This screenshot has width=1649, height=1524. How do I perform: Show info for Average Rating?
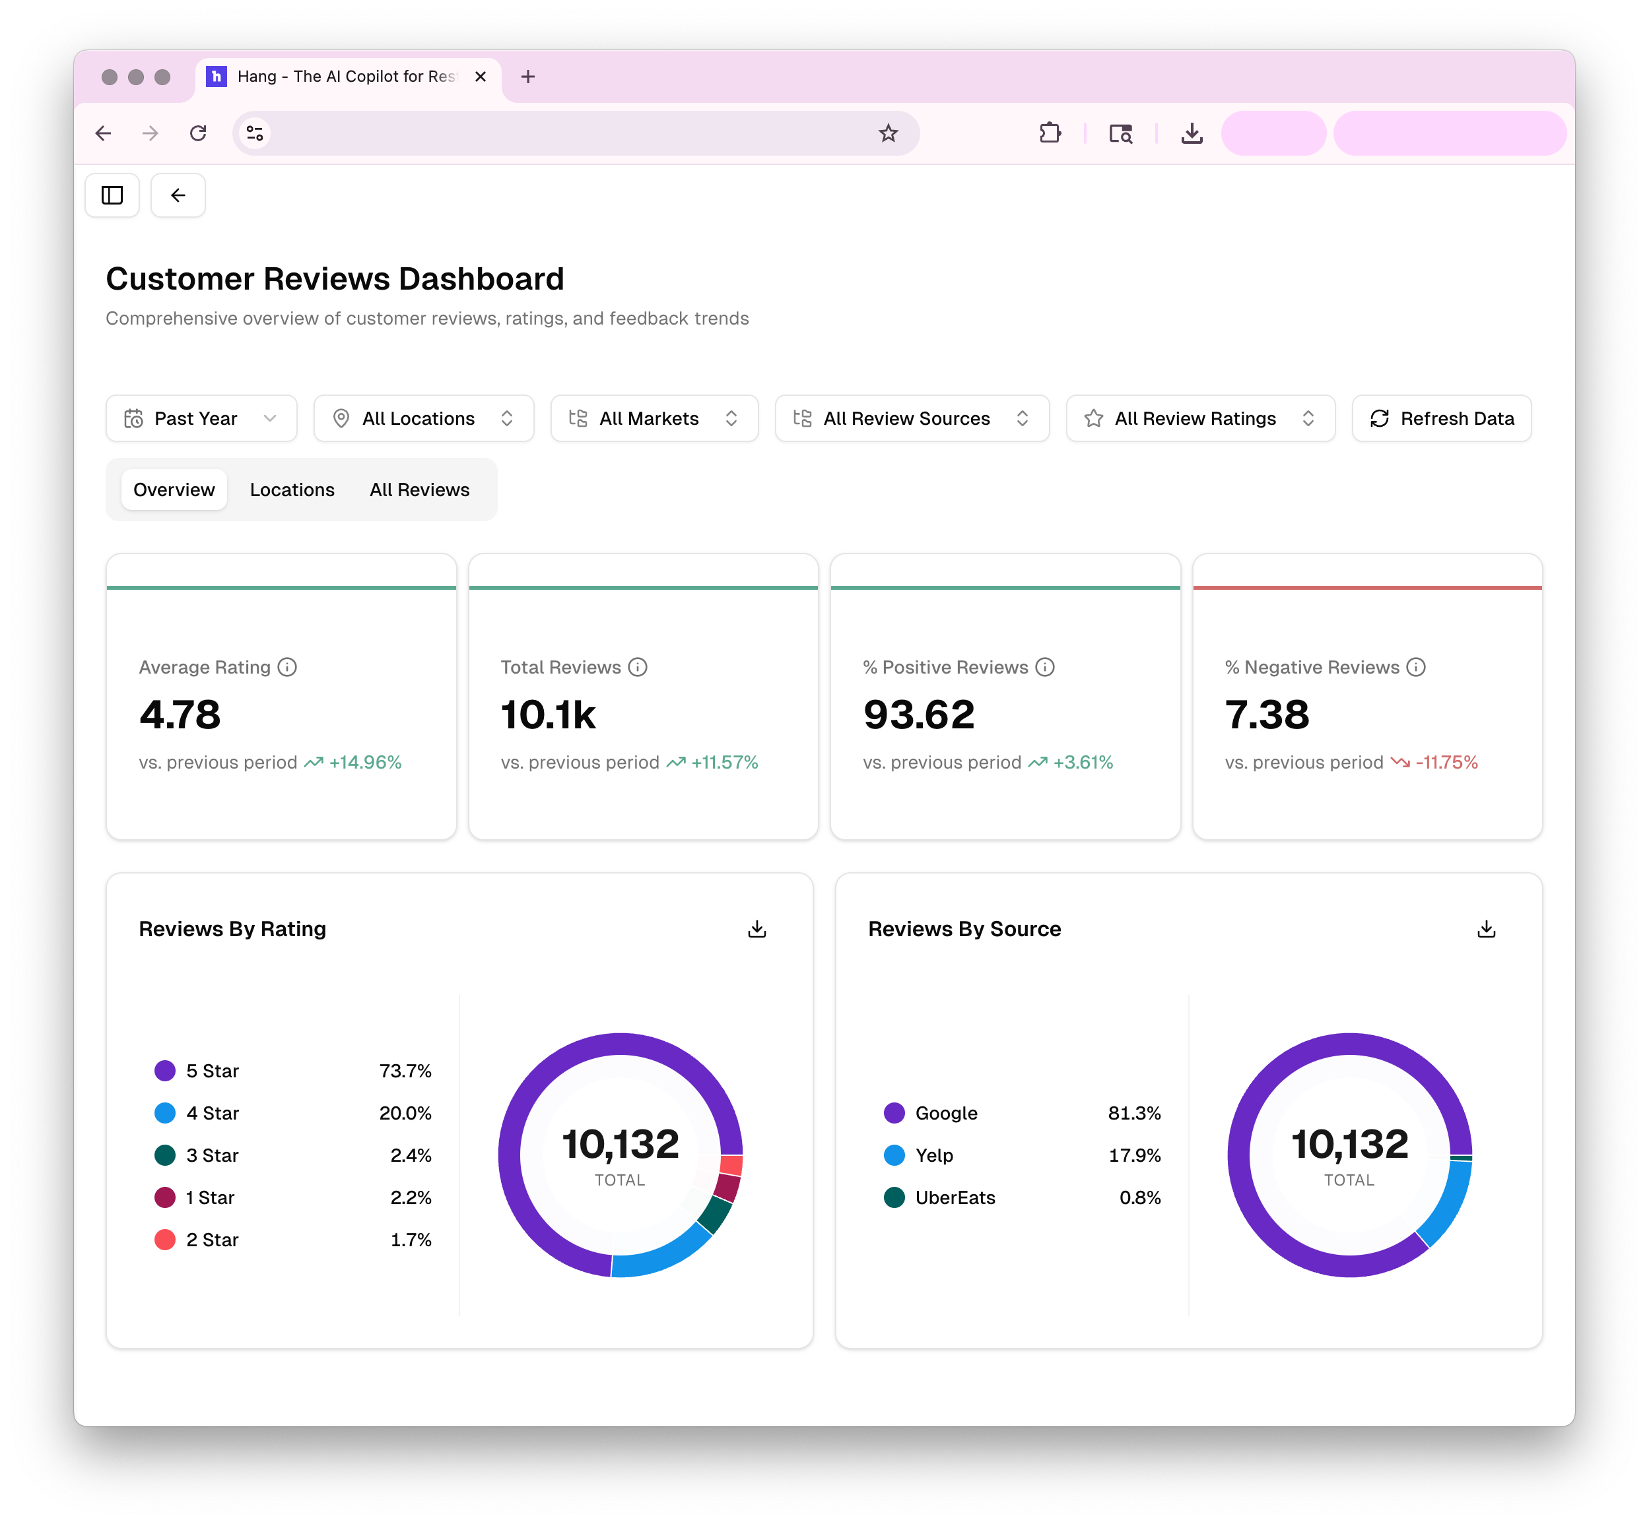pyautogui.click(x=287, y=667)
